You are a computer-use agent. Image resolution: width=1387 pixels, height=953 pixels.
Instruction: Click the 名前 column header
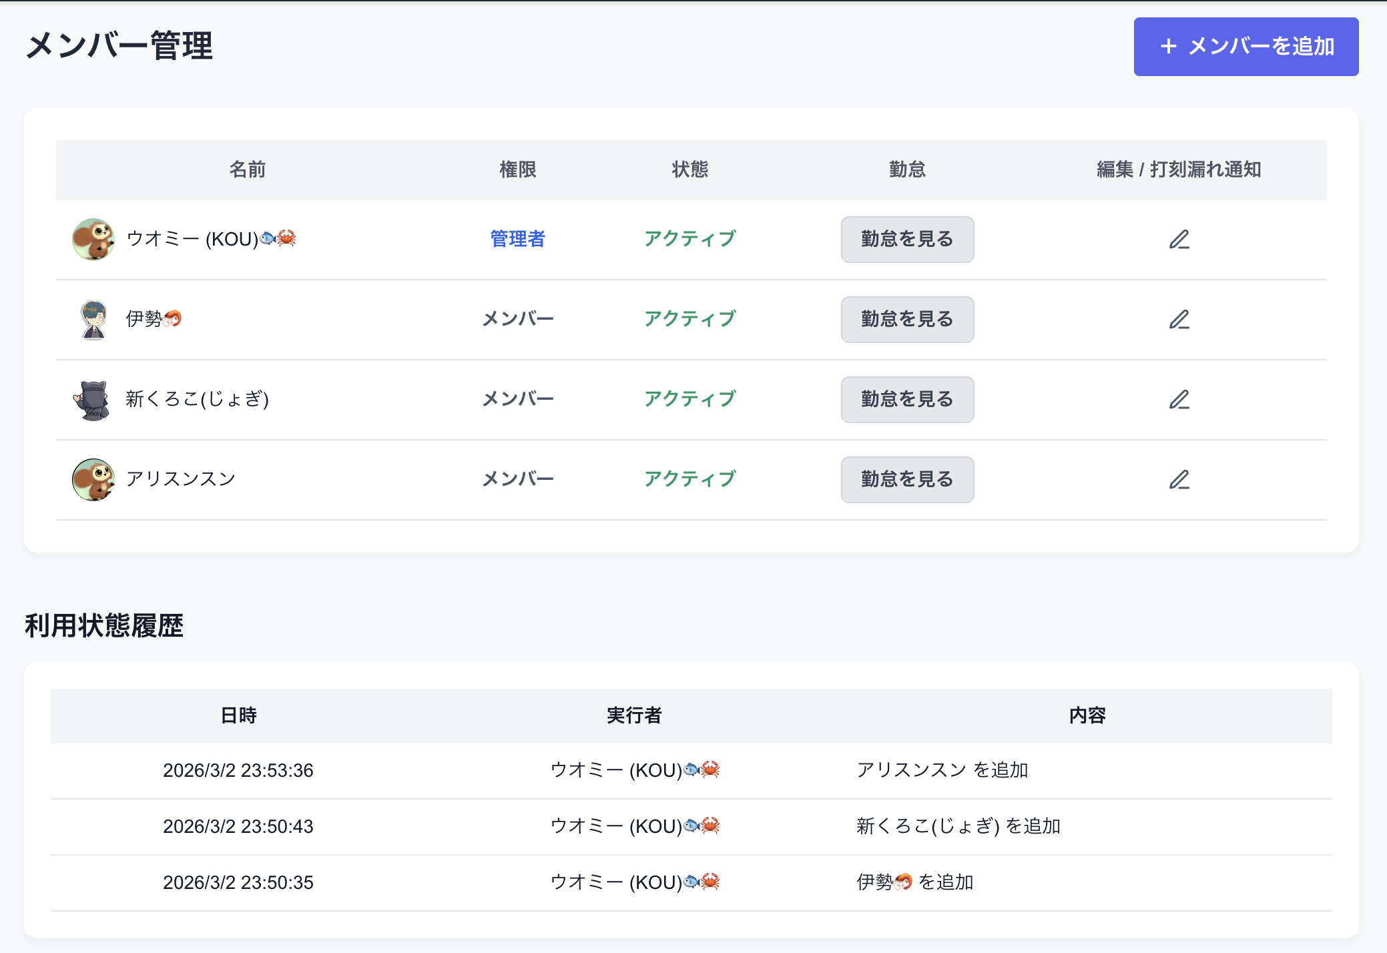point(248,170)
